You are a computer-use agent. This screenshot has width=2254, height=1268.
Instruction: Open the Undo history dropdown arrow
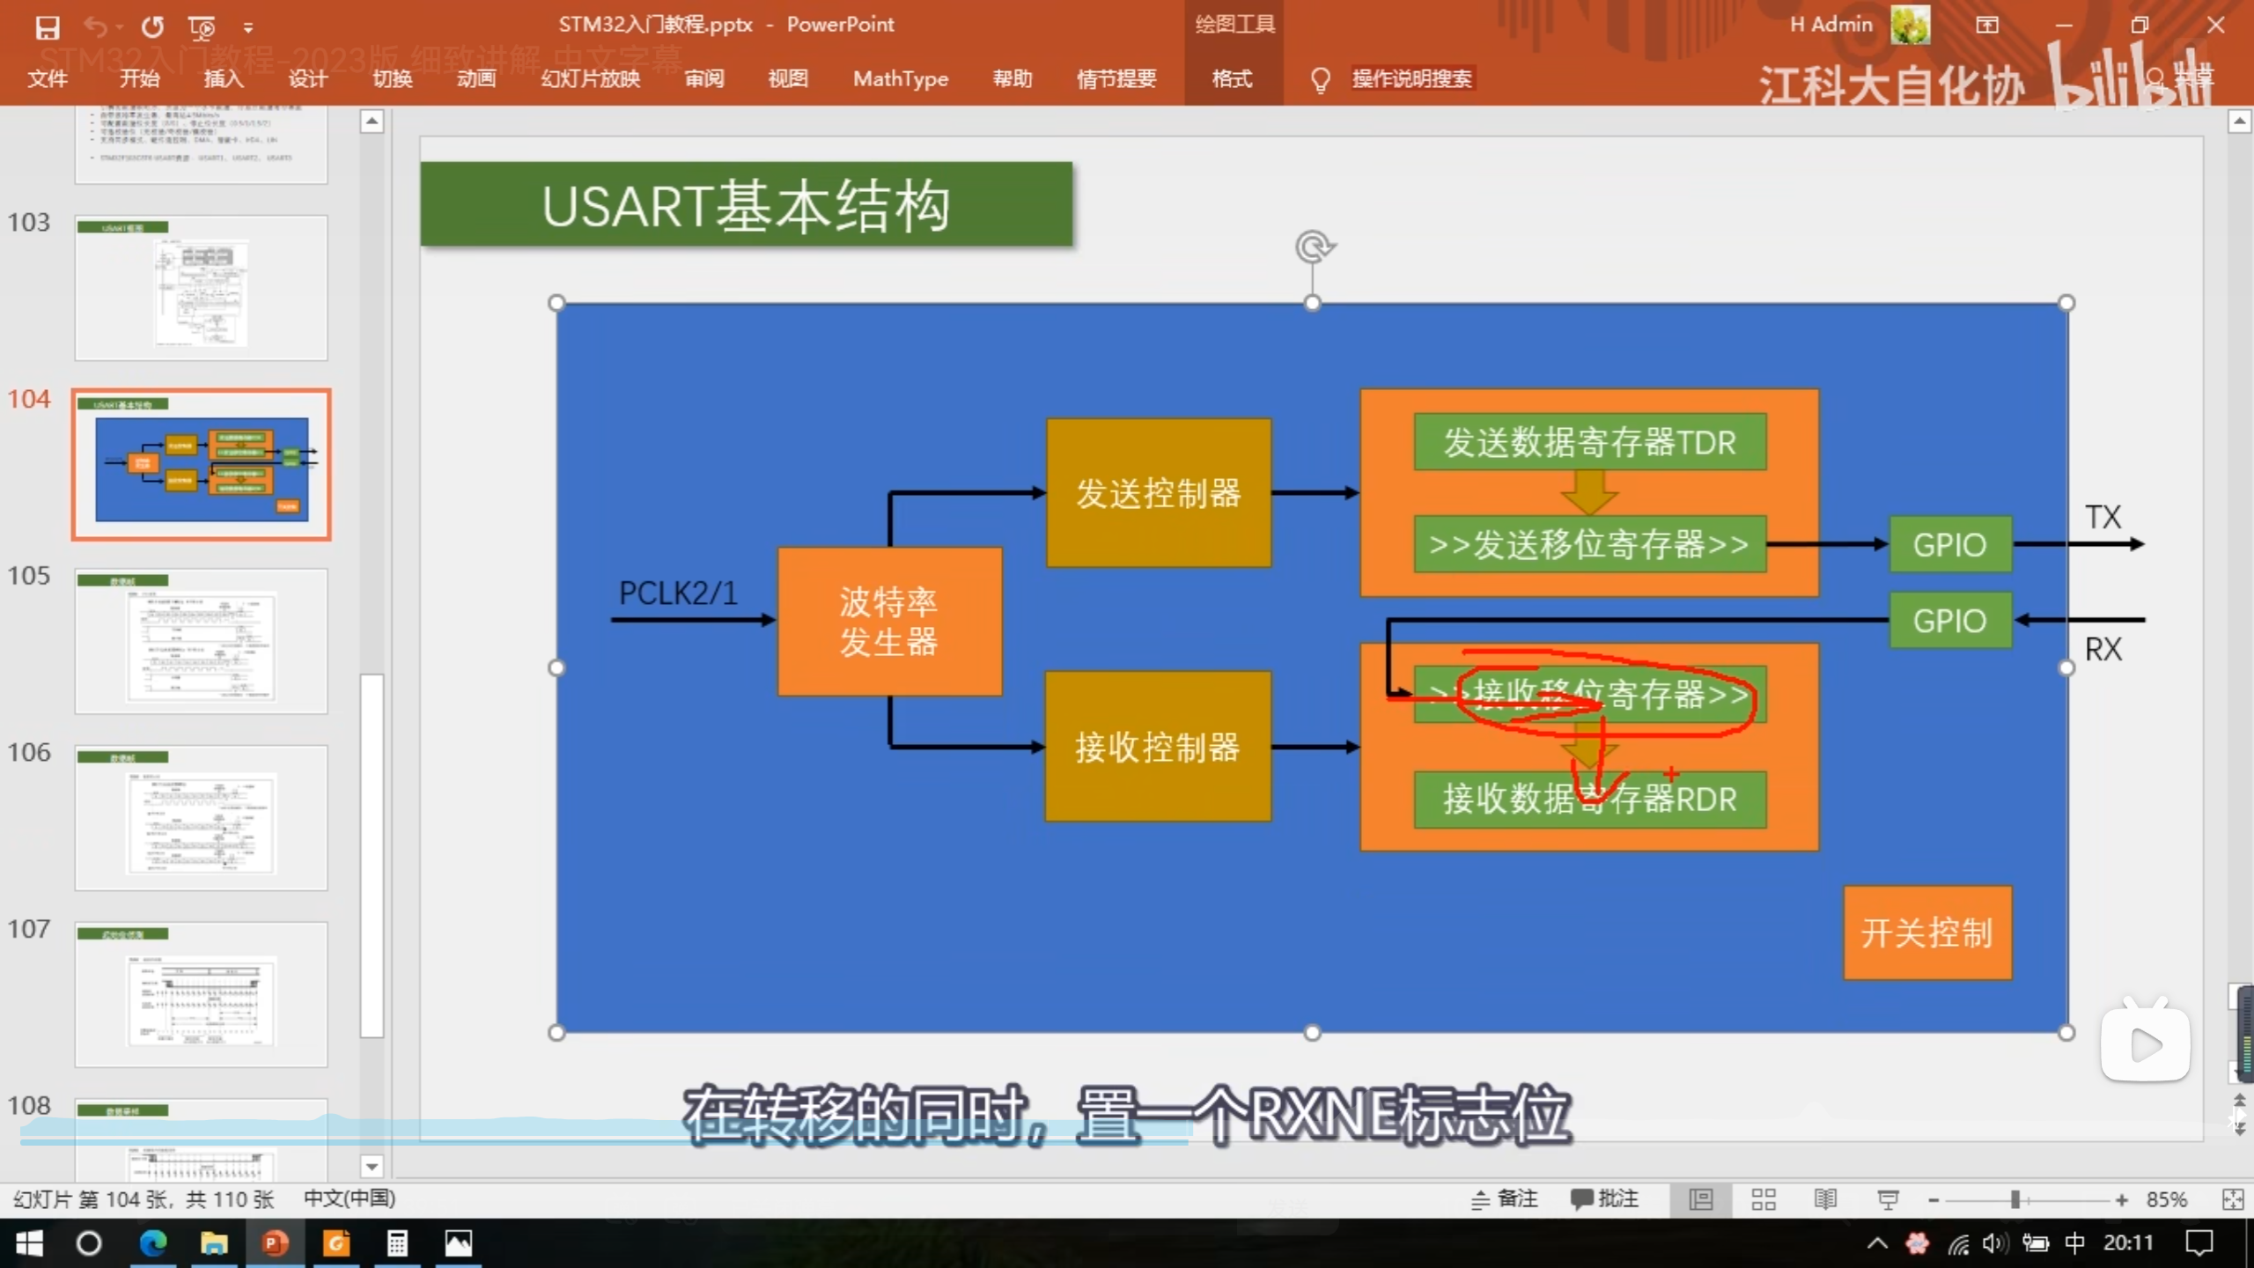[119, 28]
